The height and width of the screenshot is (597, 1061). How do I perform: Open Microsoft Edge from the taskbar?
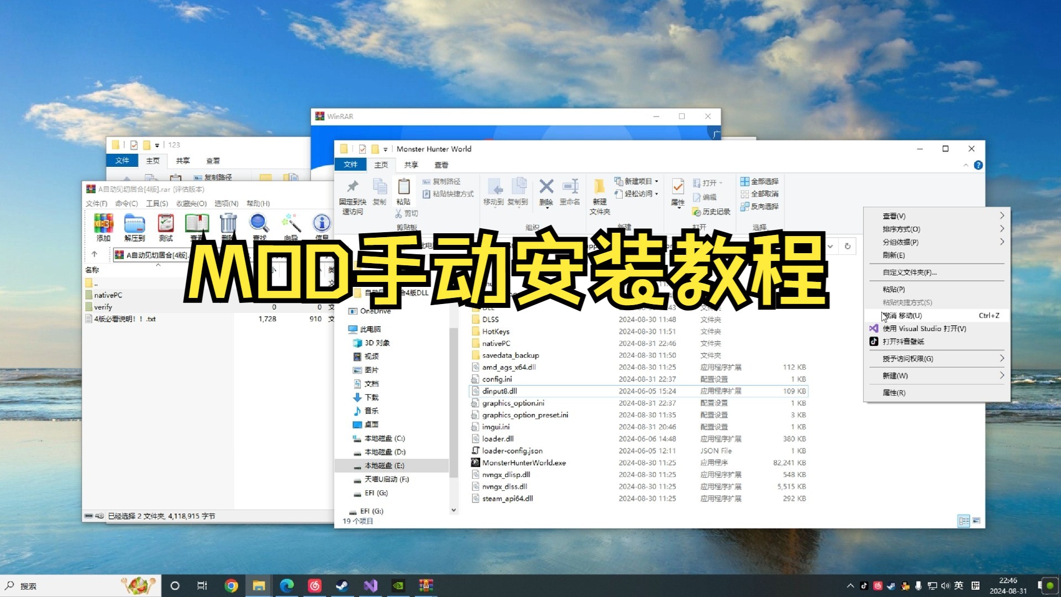click(x=287, y=585)
